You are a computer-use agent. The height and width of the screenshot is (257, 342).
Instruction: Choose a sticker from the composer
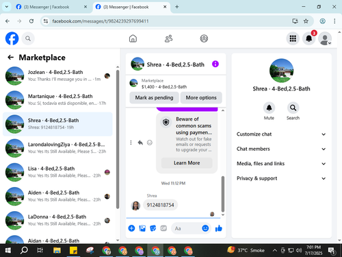[153, 228]
